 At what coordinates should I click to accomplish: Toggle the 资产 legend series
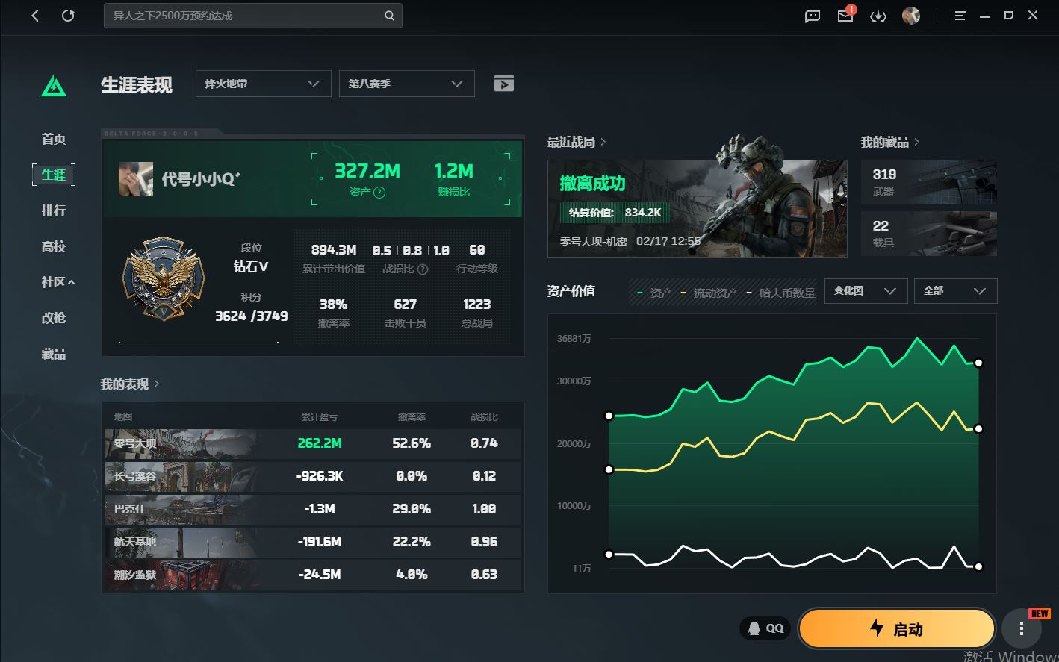pyautogui.click(x=655, y=293)
